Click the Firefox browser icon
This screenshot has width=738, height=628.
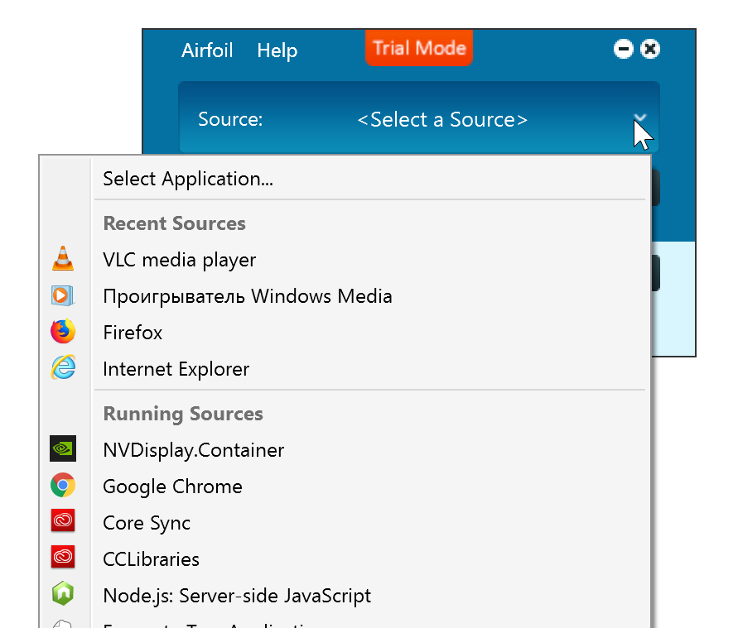[x=63, y=332]
